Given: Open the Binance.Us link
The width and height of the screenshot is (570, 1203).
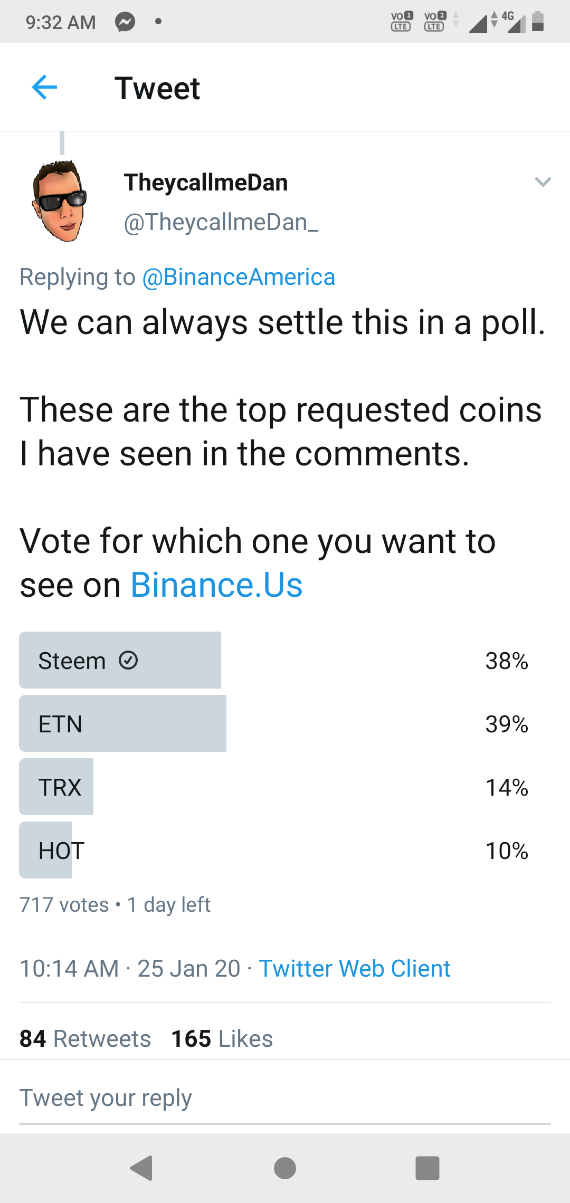Looking at the screenshot, I should click(x=216, y=585).
